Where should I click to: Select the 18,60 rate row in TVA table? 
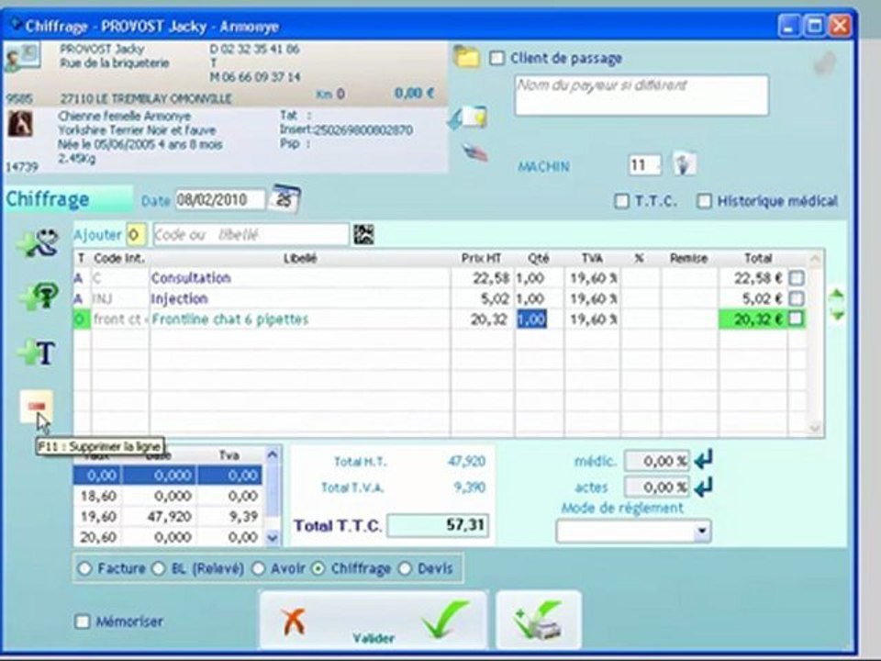[167, 495]
